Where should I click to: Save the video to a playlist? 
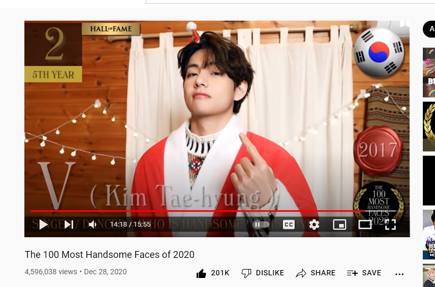pos(364,273)
